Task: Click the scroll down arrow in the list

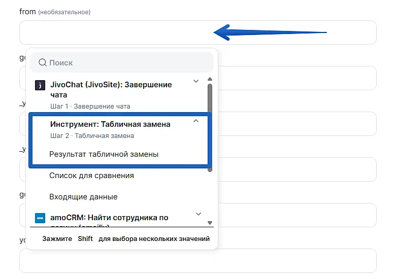Action: coord(210,222)
